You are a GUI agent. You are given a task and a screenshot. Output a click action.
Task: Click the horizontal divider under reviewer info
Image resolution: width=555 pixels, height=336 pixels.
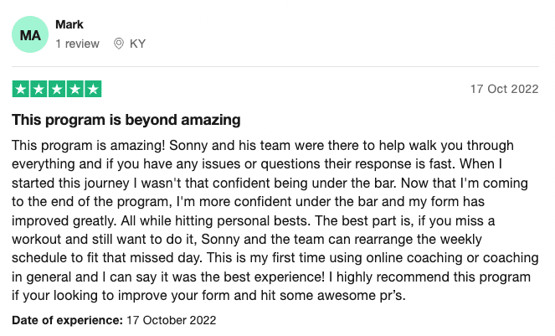pyautogui.click(x=275, y=66)
